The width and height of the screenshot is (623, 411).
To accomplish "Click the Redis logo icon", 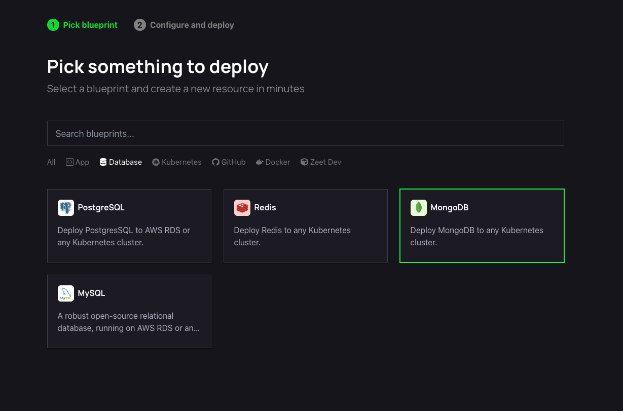I will (x=242, y=208).
